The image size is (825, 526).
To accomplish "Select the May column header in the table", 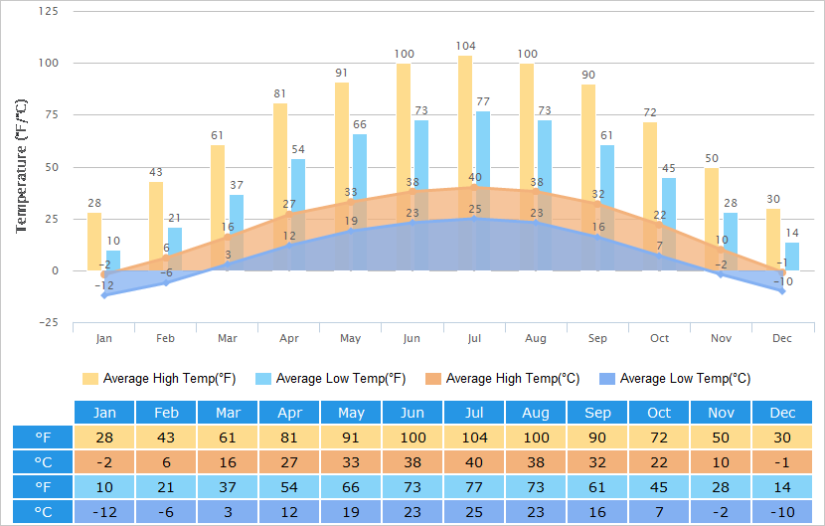I will click(x=351, y=413).
